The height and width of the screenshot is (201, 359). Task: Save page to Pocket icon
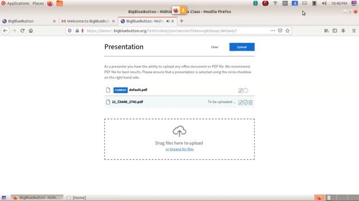pyautogui.click(x=280, y=31)
